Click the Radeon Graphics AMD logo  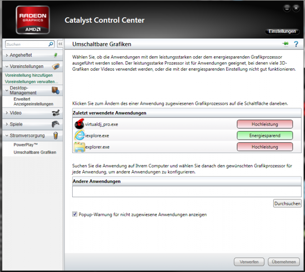point(33,20)
